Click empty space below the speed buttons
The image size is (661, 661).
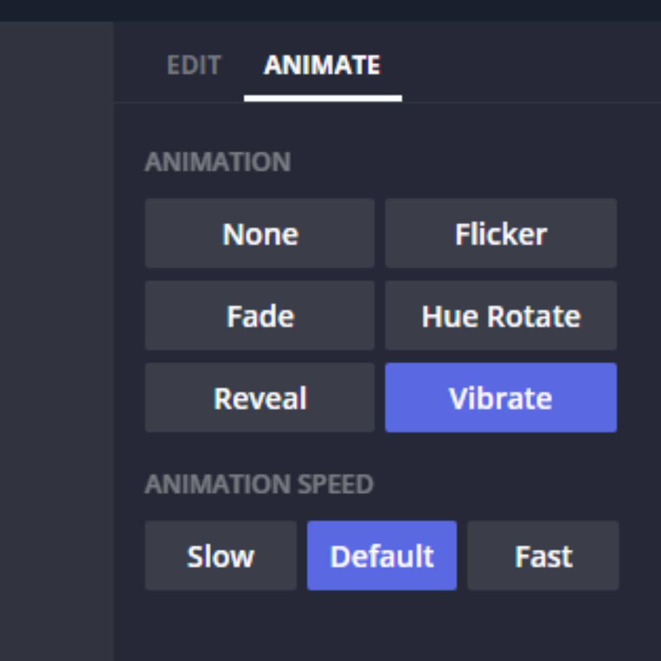click(x=382, y=627)
